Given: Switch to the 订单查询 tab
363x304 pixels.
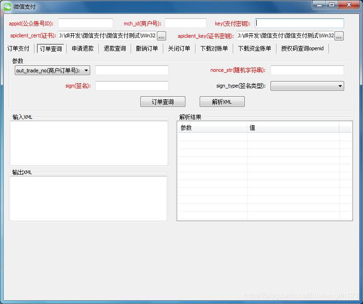Looking at the screenshot, I should [51, 48].
